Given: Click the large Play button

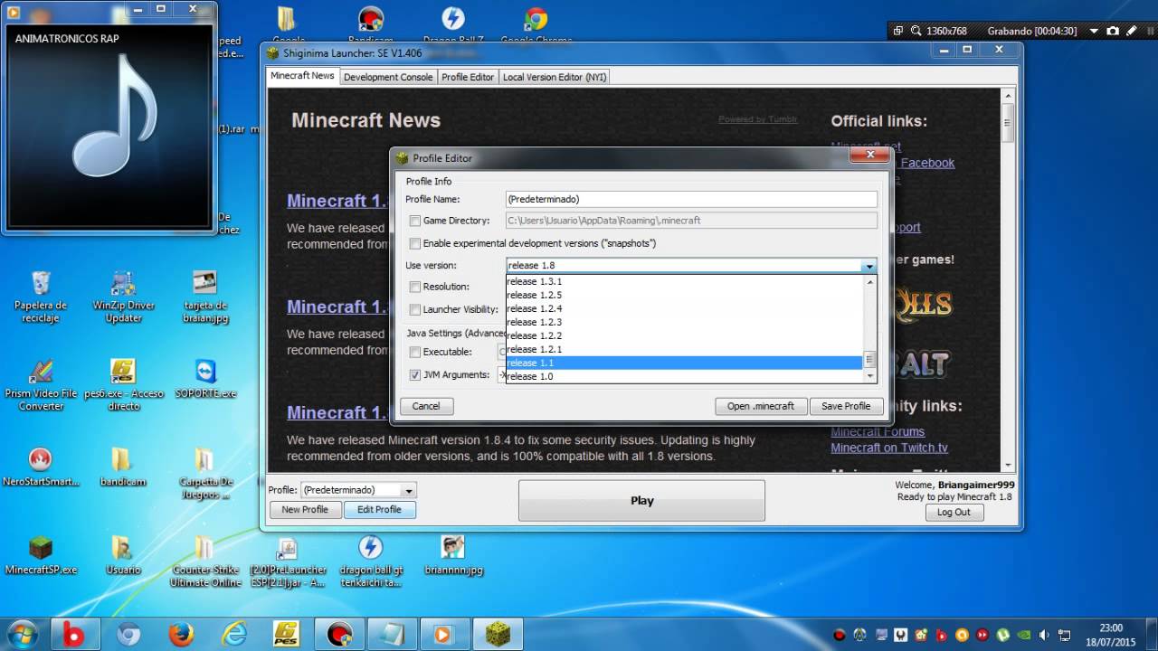Looking at the screenshot, I should (x=641, y=501).
